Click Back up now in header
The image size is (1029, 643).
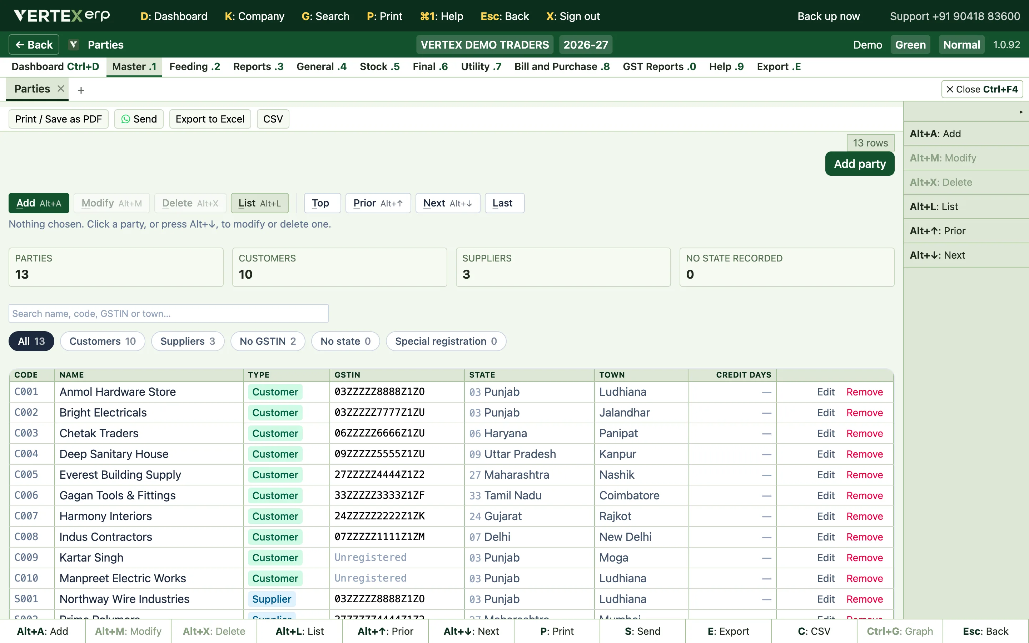828,16
